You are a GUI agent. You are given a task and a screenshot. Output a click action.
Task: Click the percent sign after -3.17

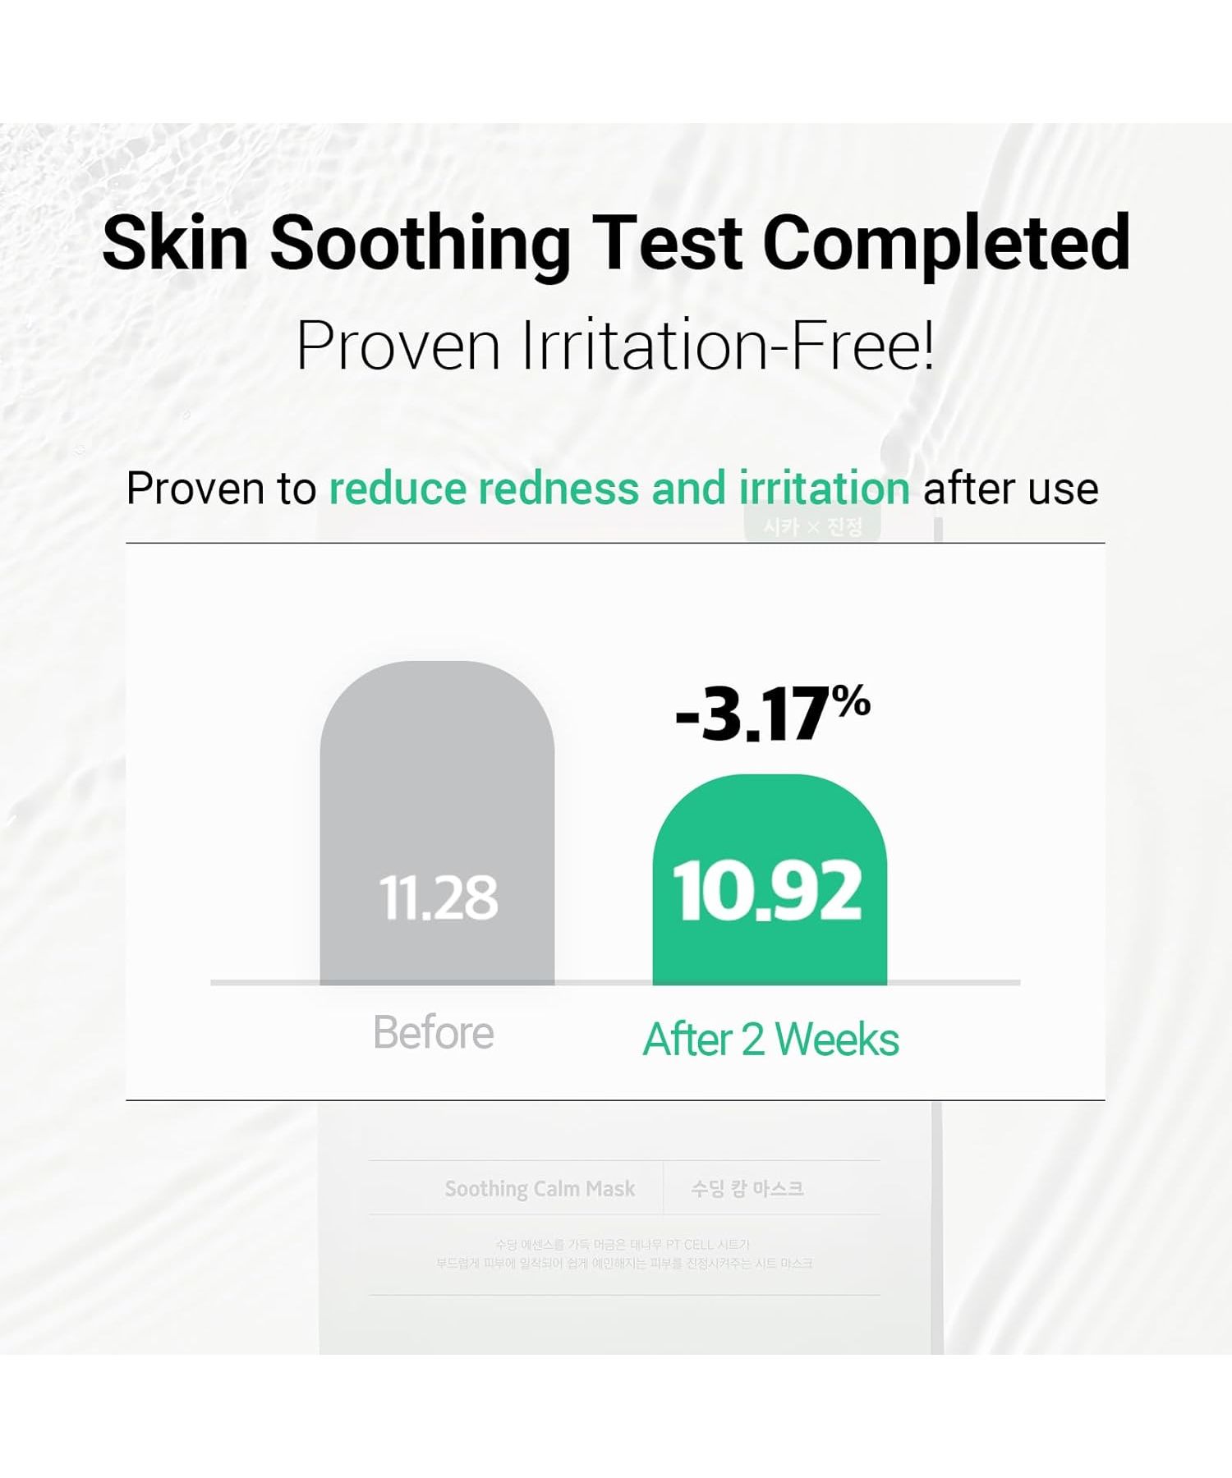[851, 702]
